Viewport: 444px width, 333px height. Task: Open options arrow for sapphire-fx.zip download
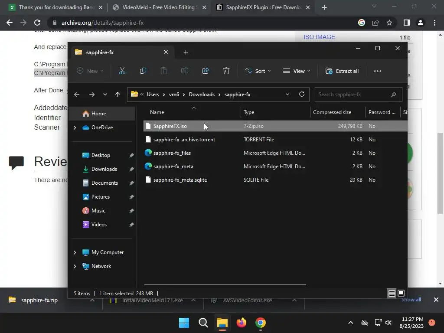pyautogui.click(x=92, y=300)
